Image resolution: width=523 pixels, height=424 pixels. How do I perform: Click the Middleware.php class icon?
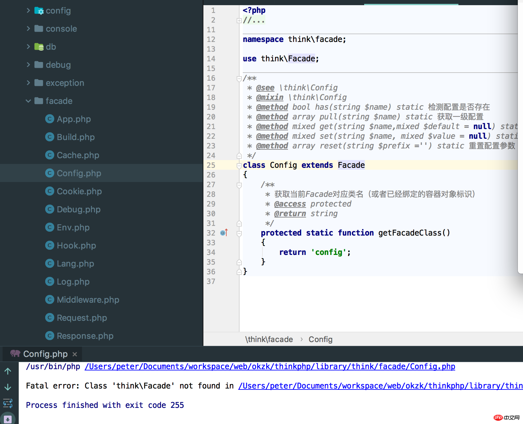[x=49, y=300]
